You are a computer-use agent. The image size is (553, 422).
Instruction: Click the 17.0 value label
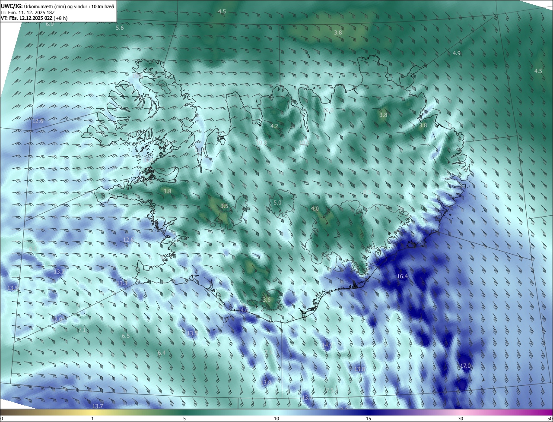tap(465, 365)
